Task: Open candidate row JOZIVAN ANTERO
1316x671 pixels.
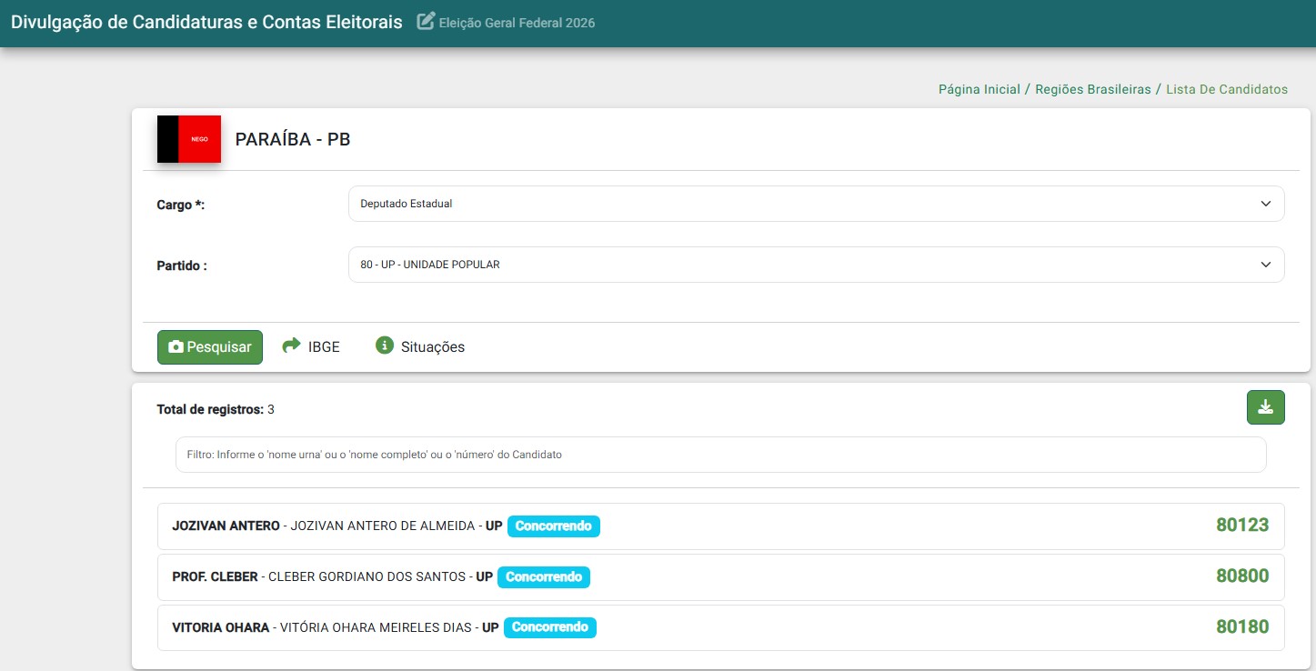Action: (x=720, y=526)
